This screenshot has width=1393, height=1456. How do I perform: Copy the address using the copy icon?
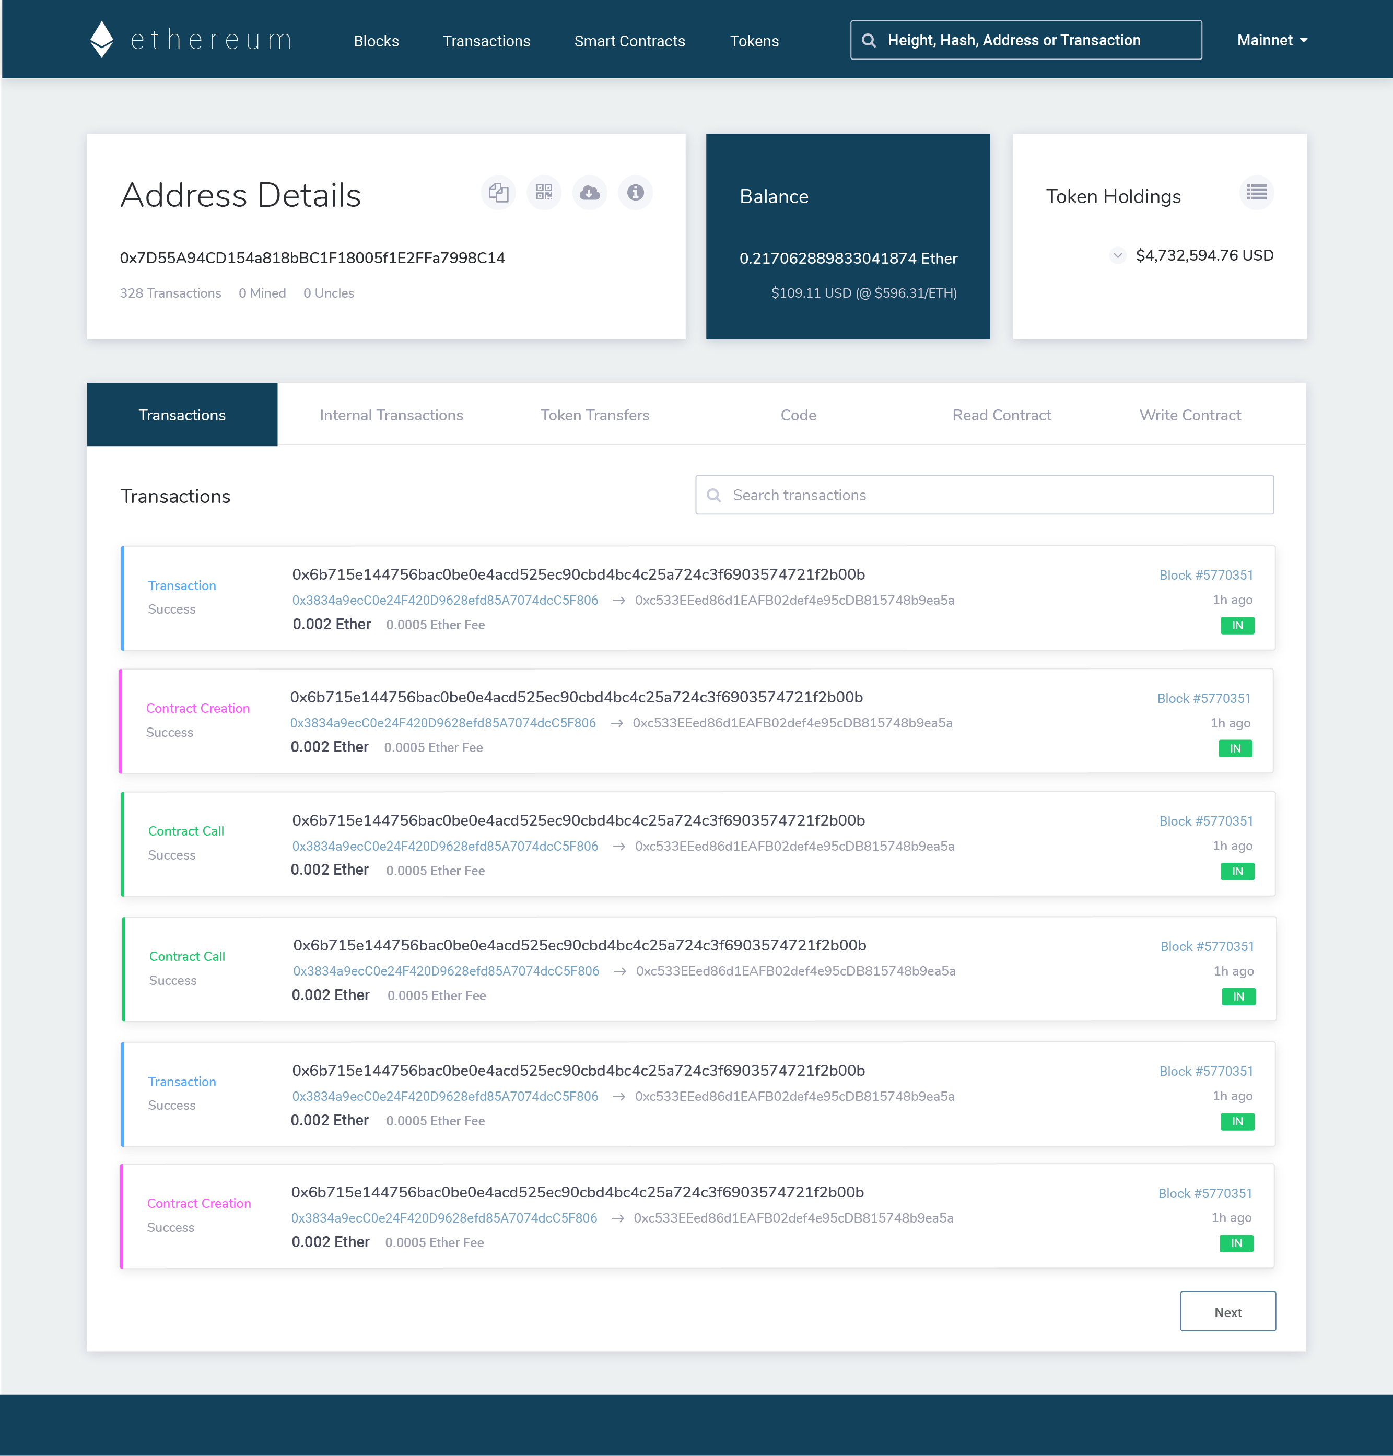click(x=498, y=192)
